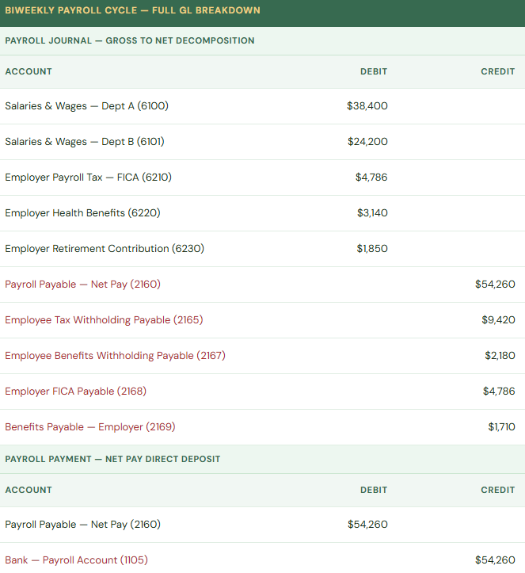525x573 pixels.
Task: Click Payroll Payable — Net Pay credit account
Action: pos(82,285)
